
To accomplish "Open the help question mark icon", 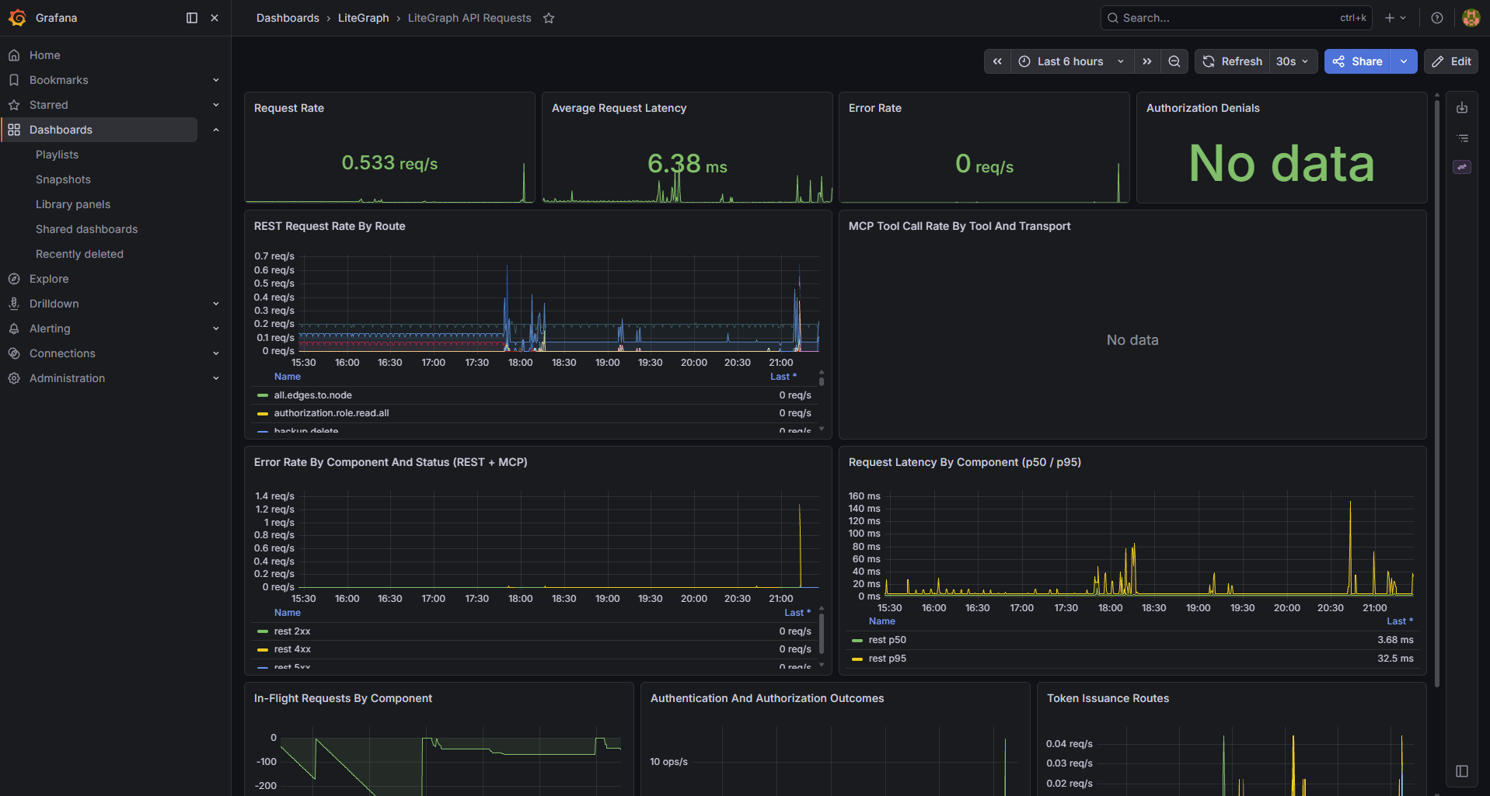I will (x=1437, y=18).
